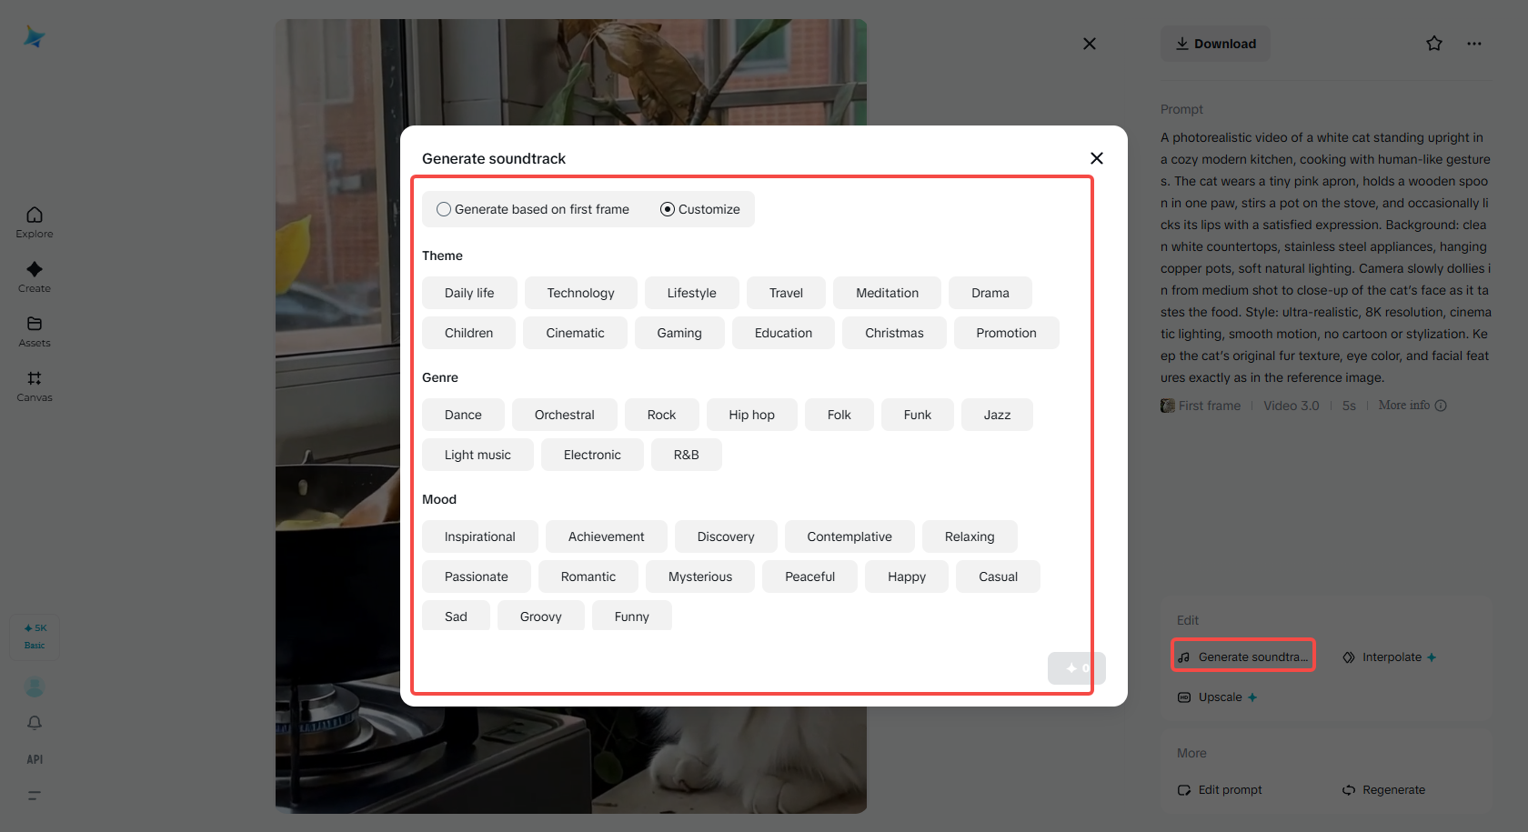This screenshot has width=1528, height=832.
Task: Open the notifications bell
Action: pyautogui.click(x=35, y=723)
